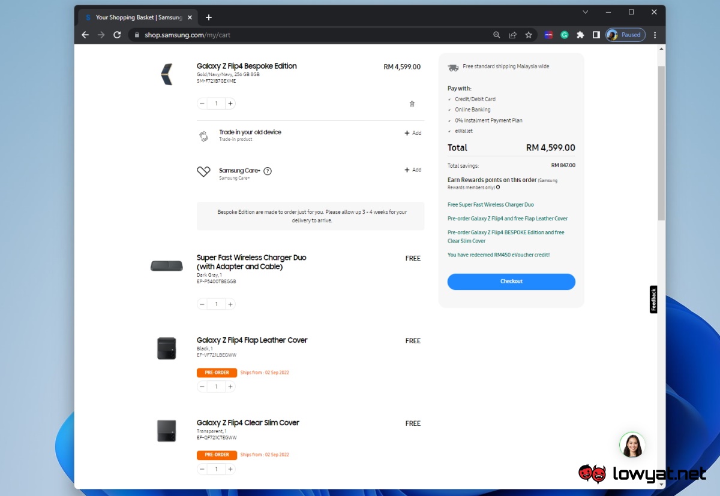Open the Paused profile menu
Image resolution: width=720 pixels, height=496 pixels.
(626, 35)
